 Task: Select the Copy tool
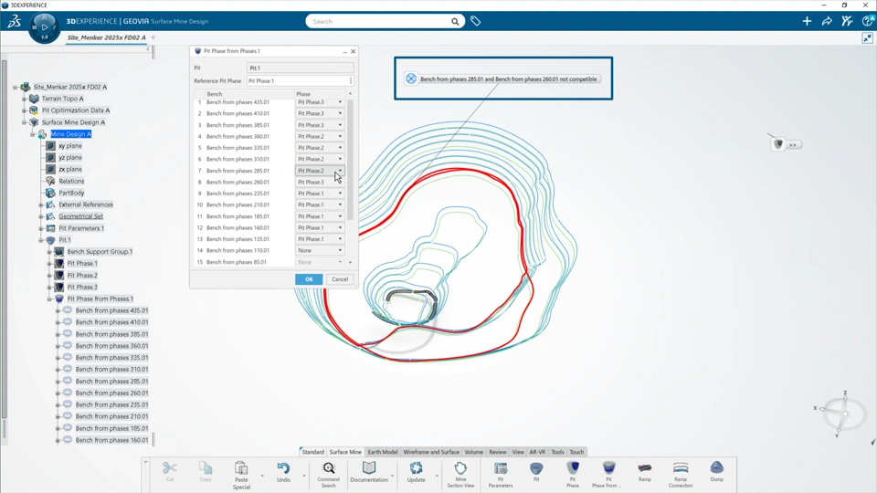(206, 471)
